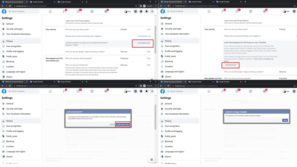
Task: Open the Watch video icon in the top-right screenshot
Action: tap(237, 11)
